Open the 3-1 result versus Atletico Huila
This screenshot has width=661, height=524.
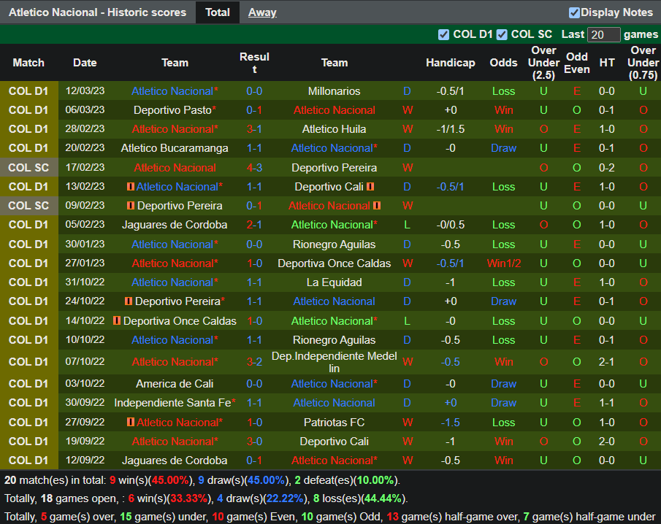tap(254, 129)
